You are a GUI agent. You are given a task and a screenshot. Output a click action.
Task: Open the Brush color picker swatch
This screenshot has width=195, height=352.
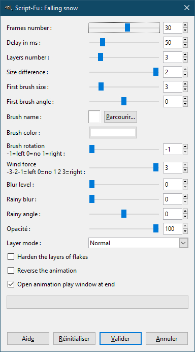click(113, 132)
